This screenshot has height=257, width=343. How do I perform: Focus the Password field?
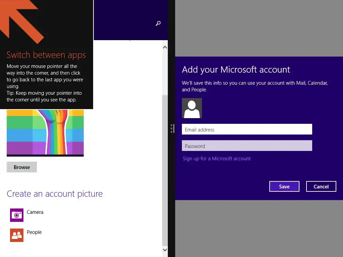click(x=247, y=146)
